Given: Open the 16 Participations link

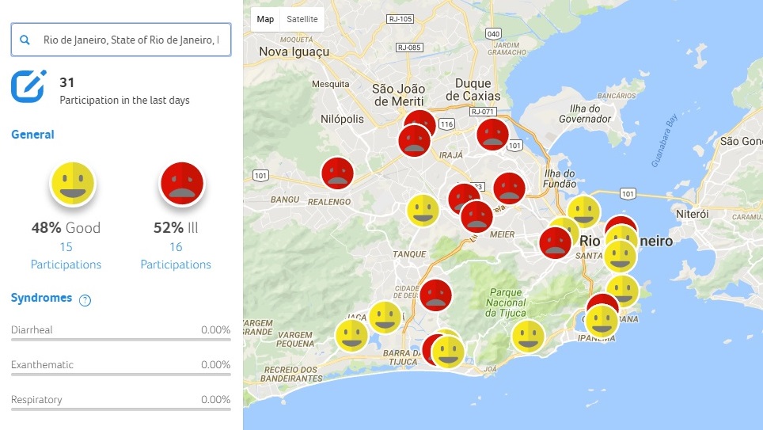Looking at the screenshot, I should (176, 256).
